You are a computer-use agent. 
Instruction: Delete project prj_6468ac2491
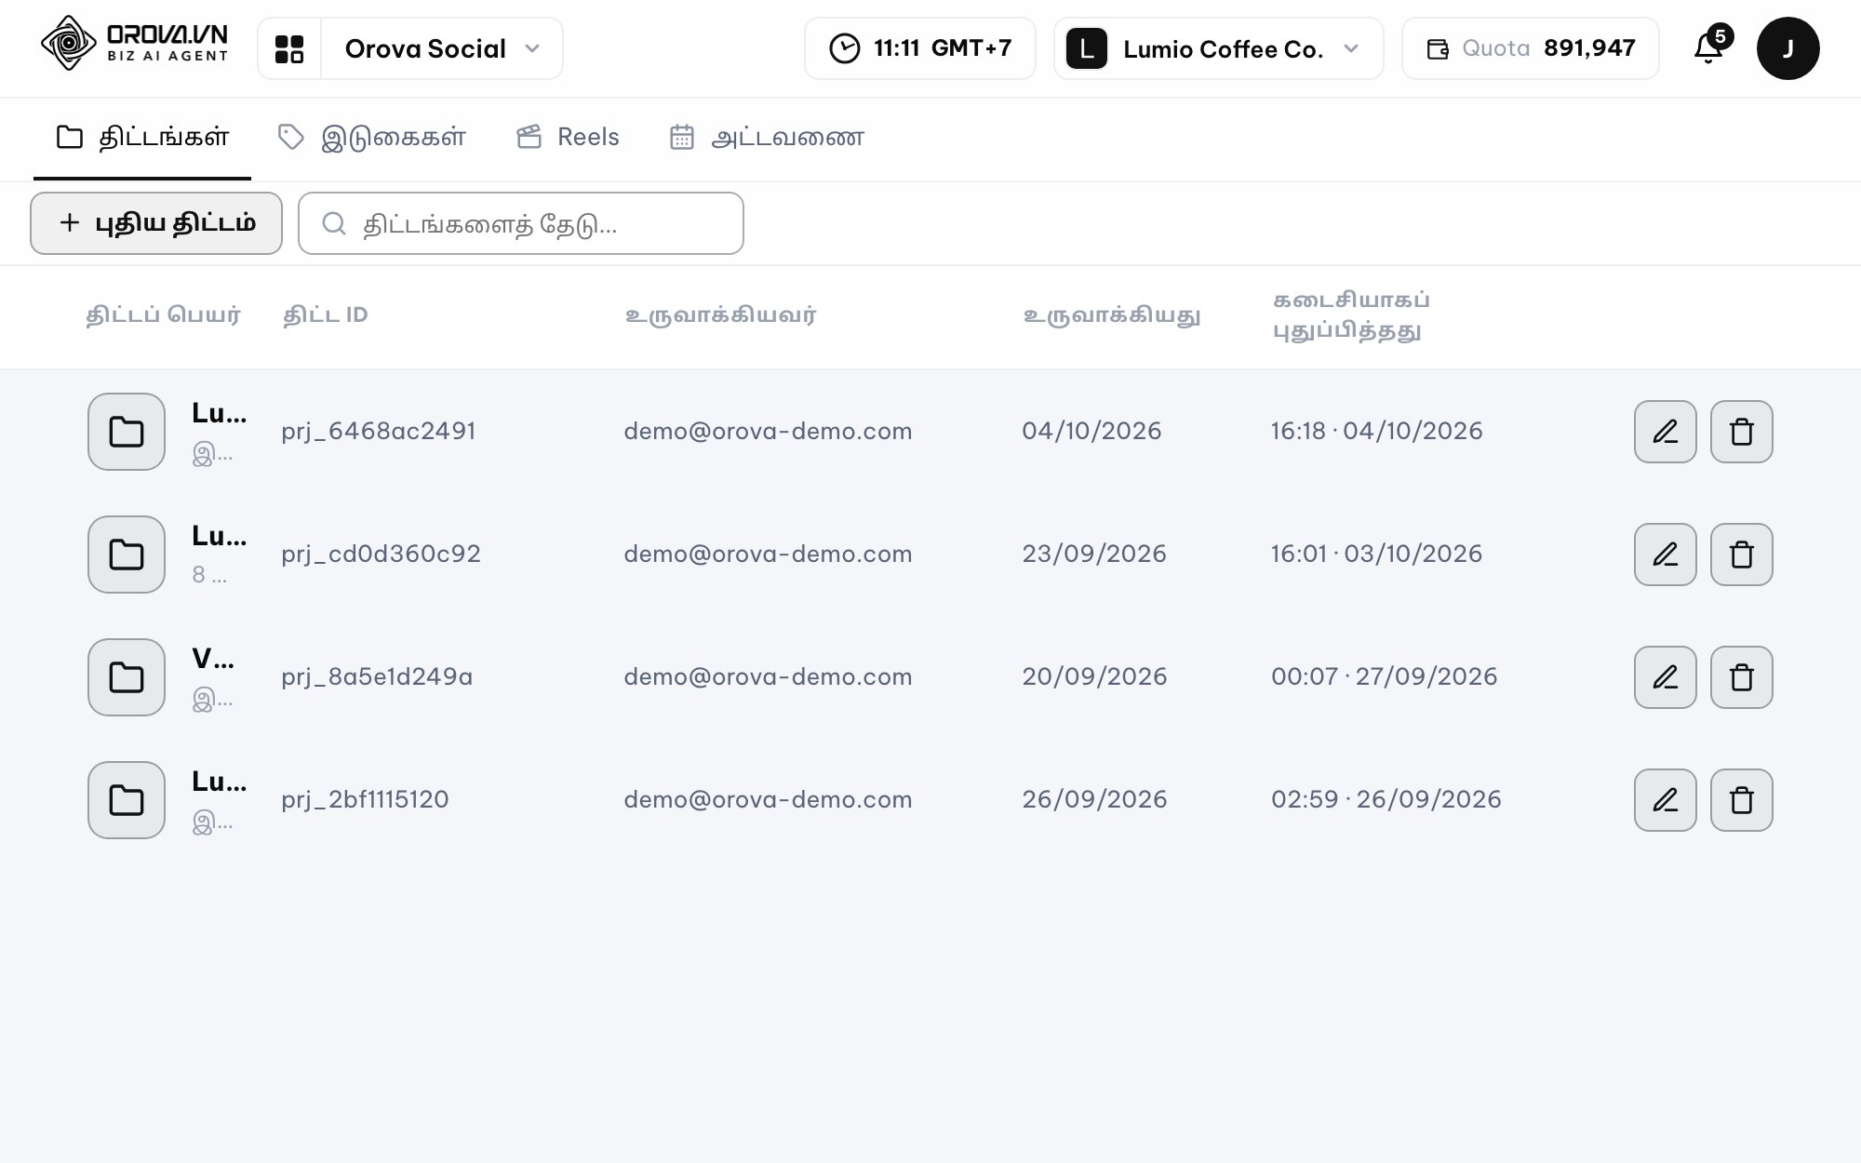point(1742,432)
